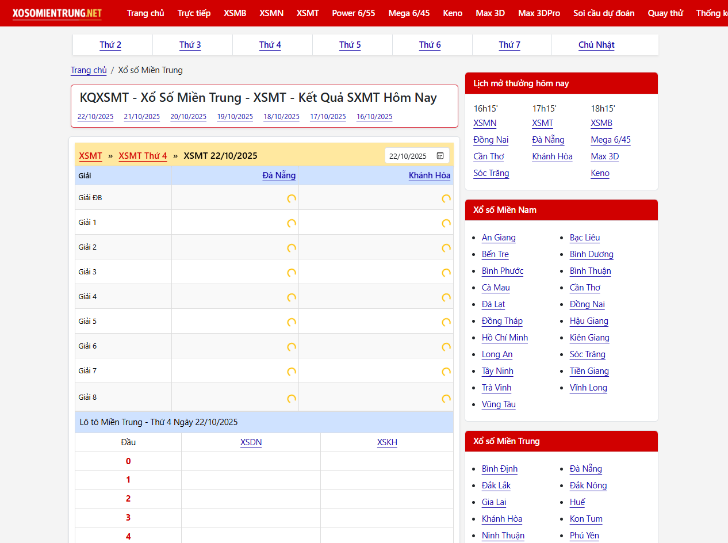Click the Trang chủ breadcrumb link
Image resolution: width=728 pixels, height=543 pixels.
pos(89,70)
